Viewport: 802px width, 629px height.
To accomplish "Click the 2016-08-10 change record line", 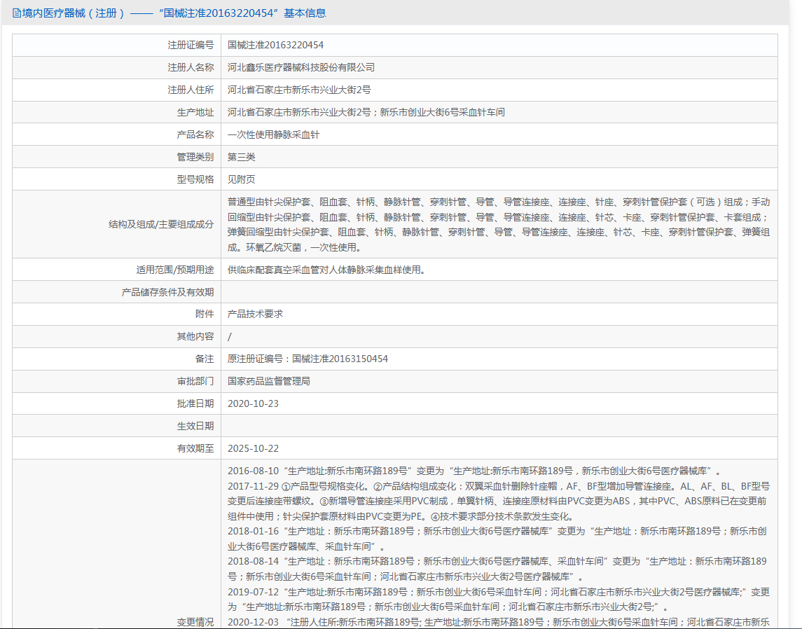I will 474,471.
